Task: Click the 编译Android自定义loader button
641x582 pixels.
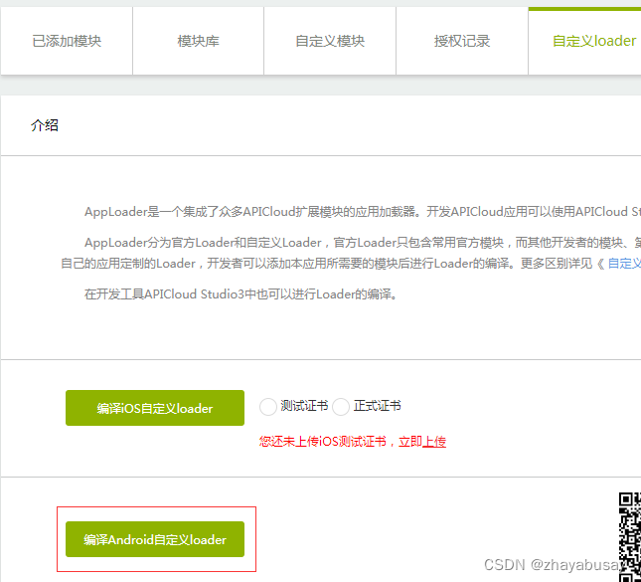Action: tap(155, 539)
